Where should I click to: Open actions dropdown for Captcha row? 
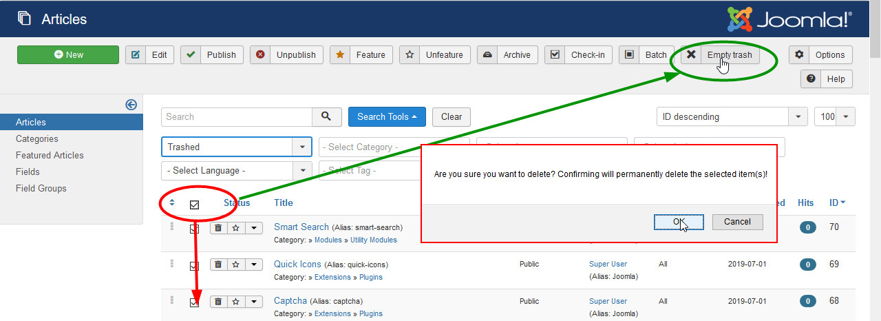pos(254,301)
